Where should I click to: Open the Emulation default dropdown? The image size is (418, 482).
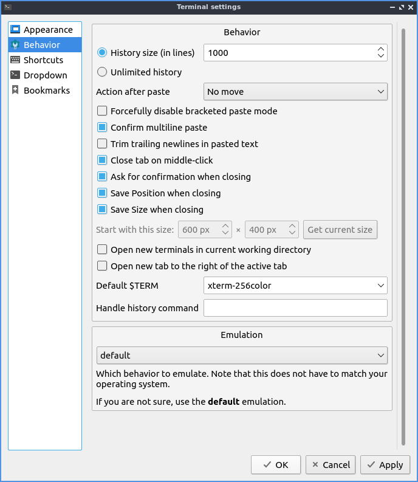pyautogui.click(x=242, y=355)
